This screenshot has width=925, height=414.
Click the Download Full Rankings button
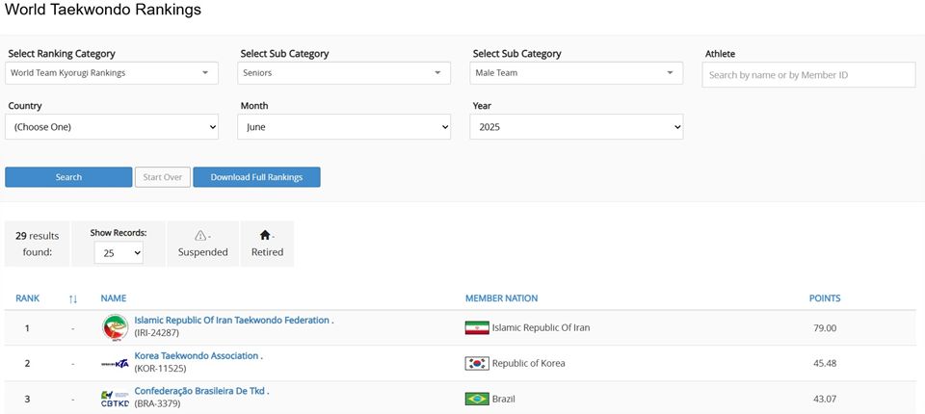pyautogui.click(x=256, y=177)
